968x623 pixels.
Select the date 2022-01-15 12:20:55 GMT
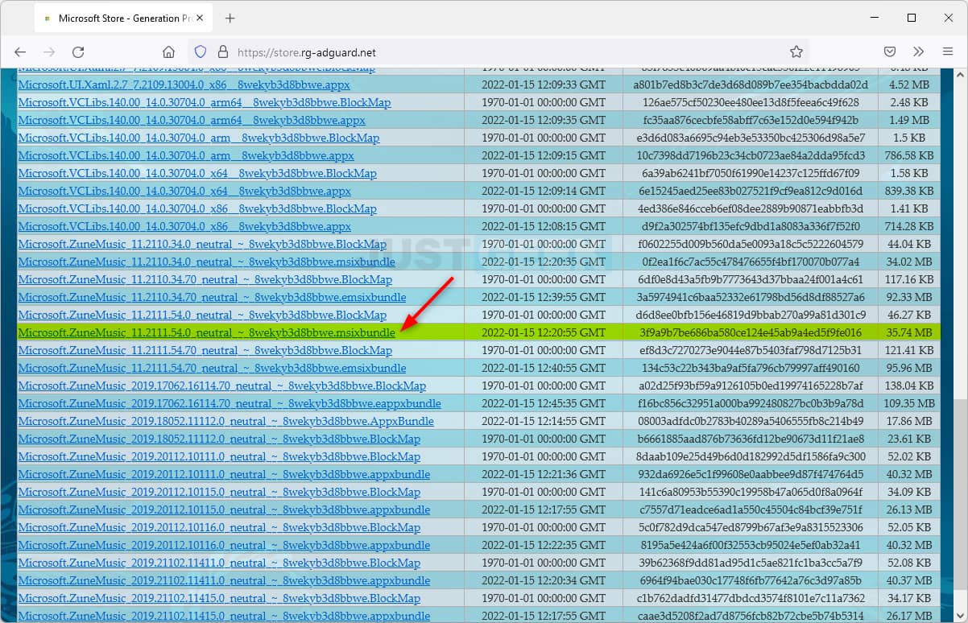[544, 332]
